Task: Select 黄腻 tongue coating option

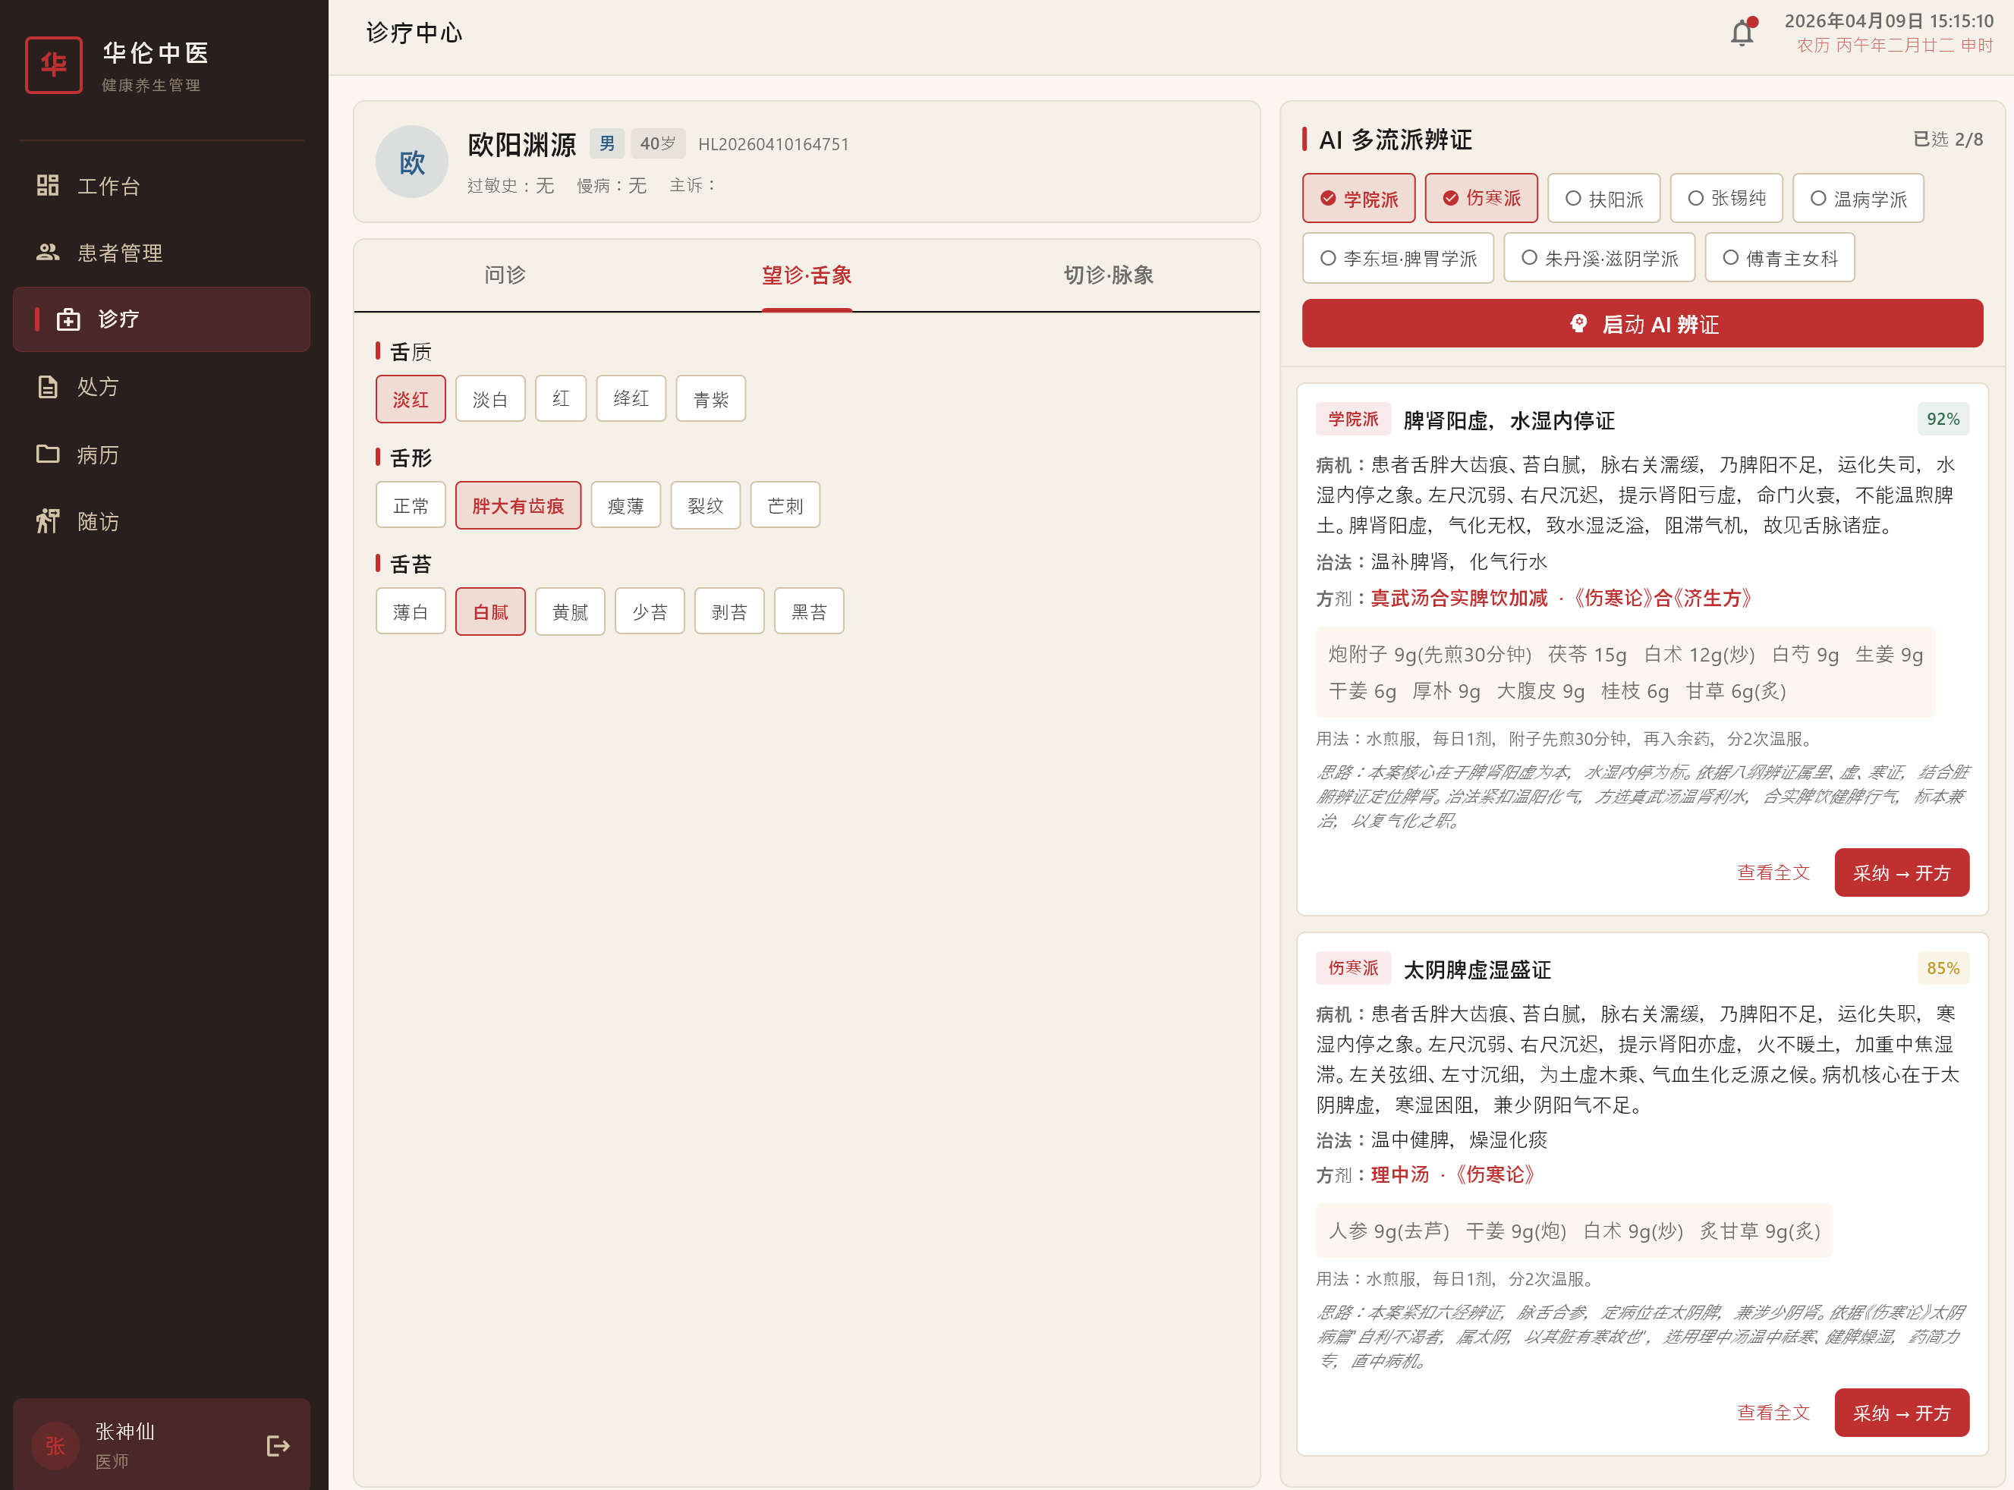Action: pyautogui.click(x=569, y=612)
